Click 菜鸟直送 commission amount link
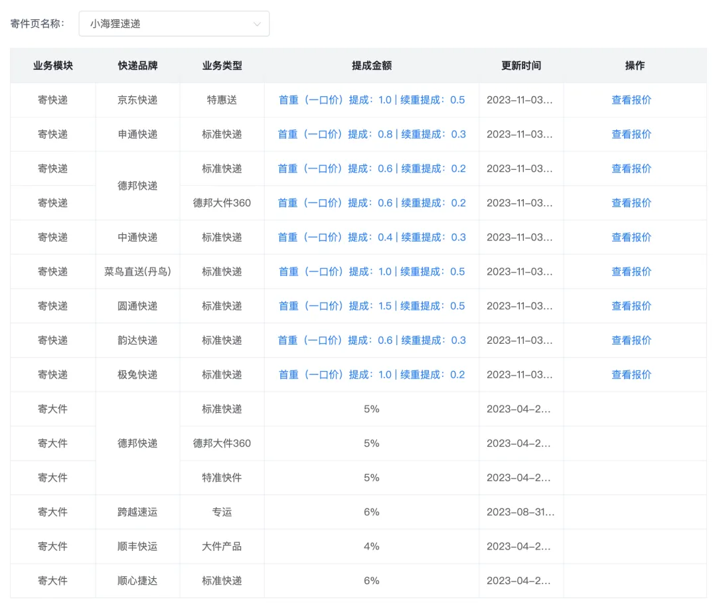The height and width of the screenshot is (606, 717). [x=372, y=271]
